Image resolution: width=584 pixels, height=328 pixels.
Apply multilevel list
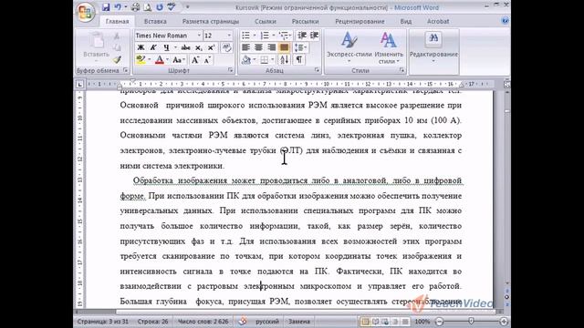[x=284, y=36]
